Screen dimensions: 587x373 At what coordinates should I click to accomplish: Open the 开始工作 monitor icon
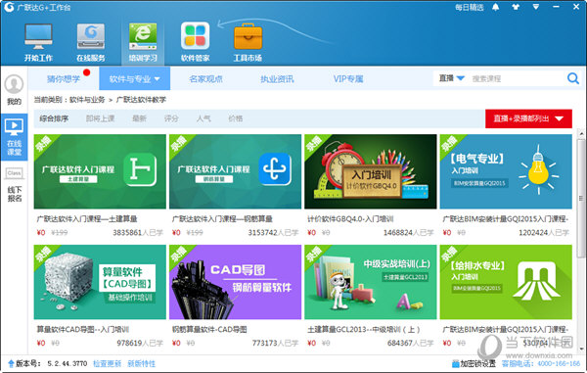click(38, 36)
